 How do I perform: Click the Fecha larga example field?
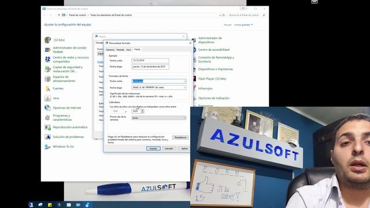(x=150, y=67)
